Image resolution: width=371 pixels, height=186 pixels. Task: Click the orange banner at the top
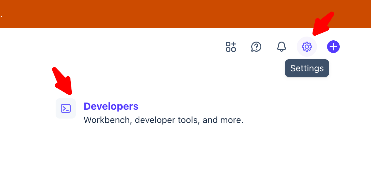click(185, 14)
